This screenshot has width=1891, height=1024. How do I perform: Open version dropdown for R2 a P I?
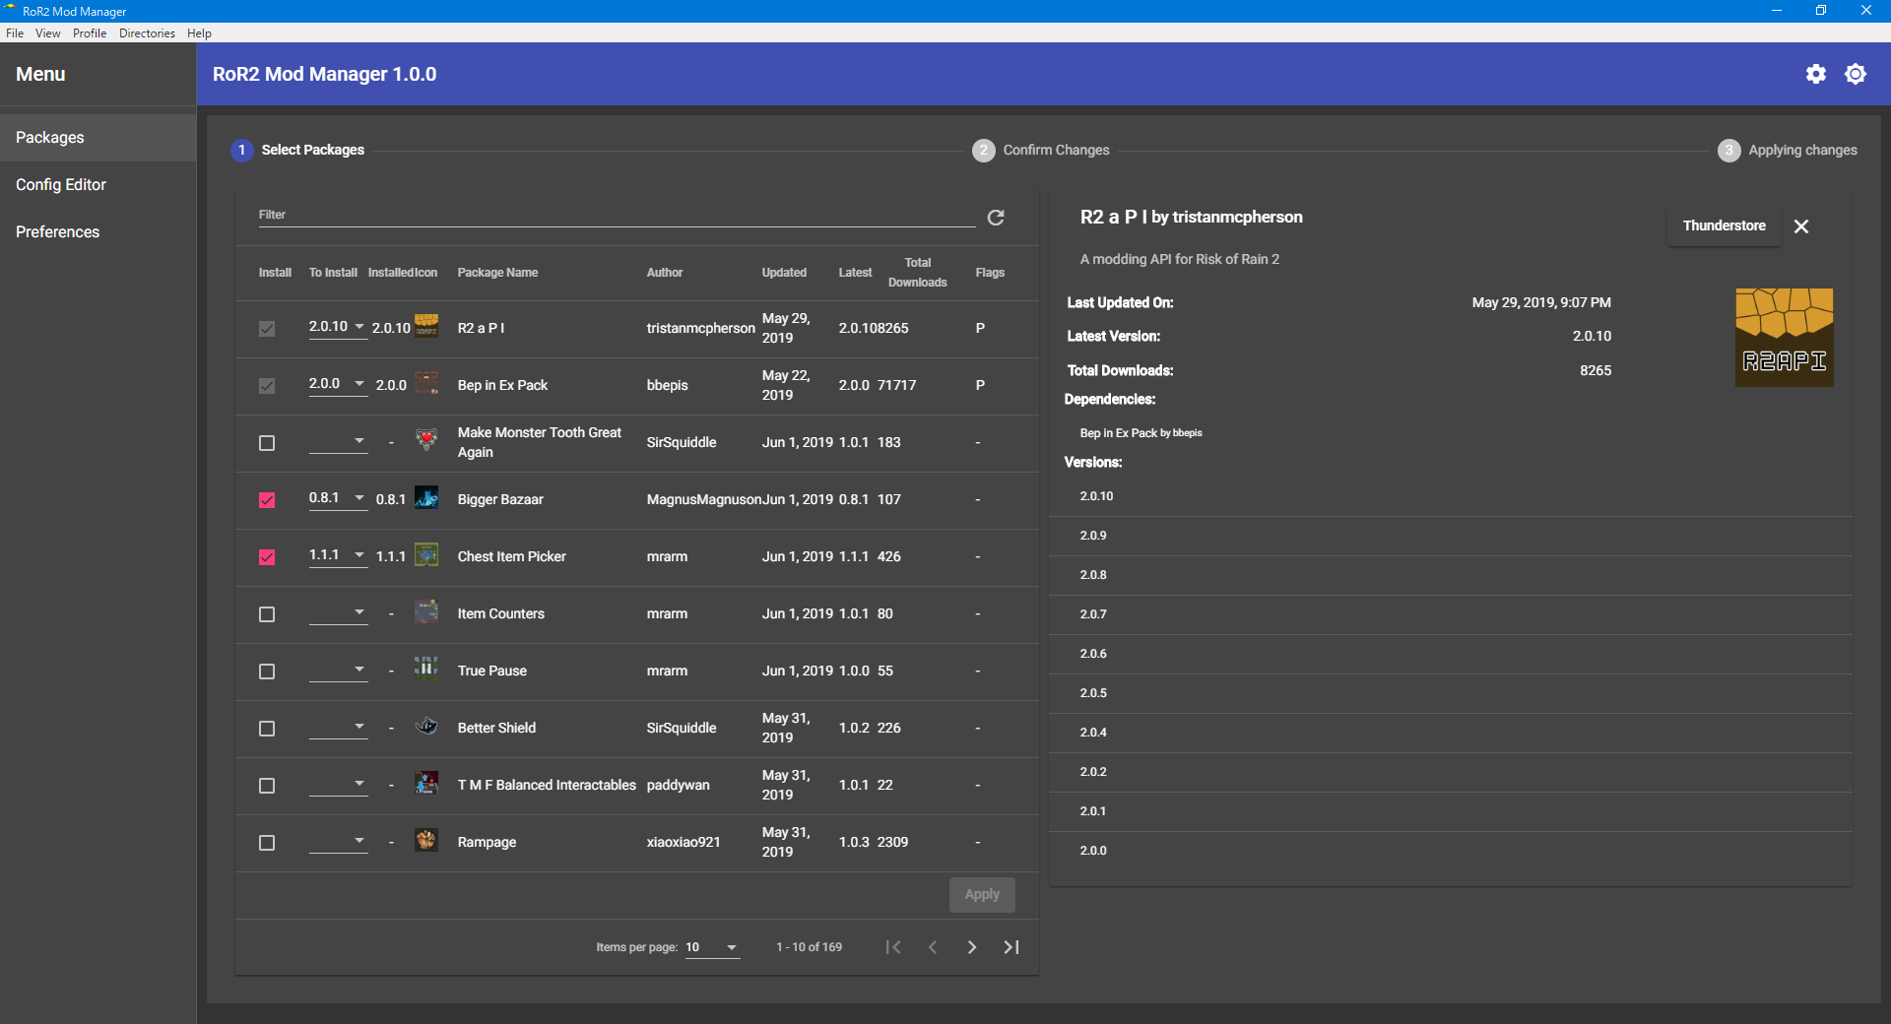click(338, 327)
